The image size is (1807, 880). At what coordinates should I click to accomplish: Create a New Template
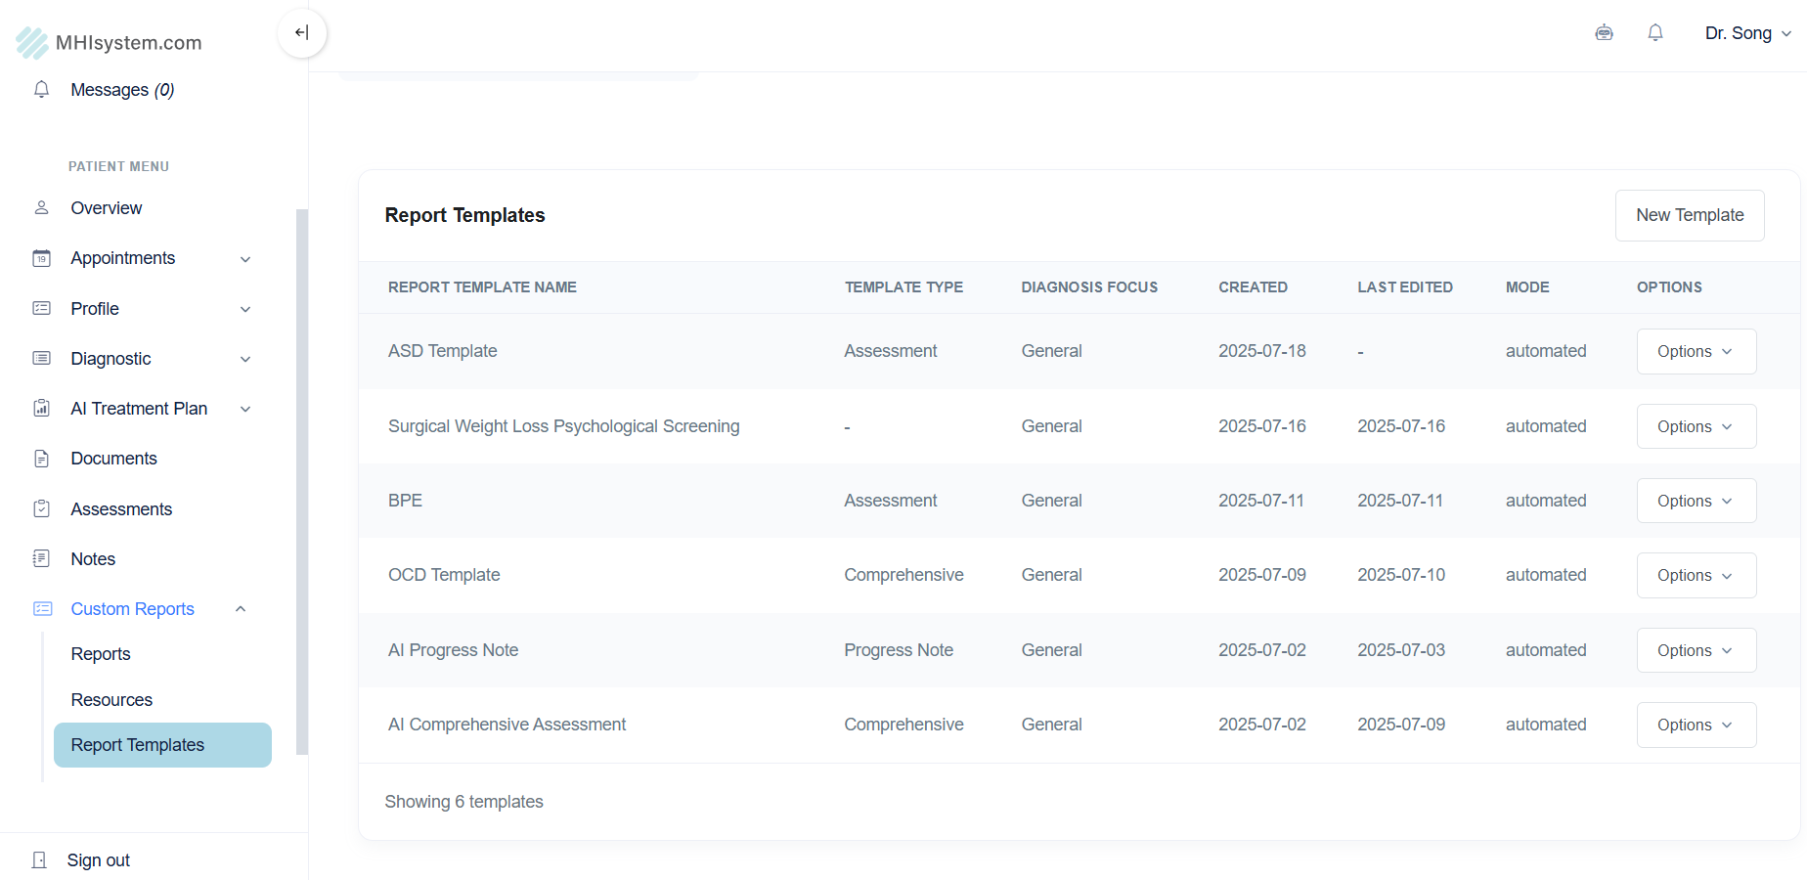[1689, 215]
